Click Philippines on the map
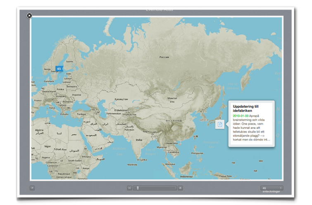 tap(198, 153)
